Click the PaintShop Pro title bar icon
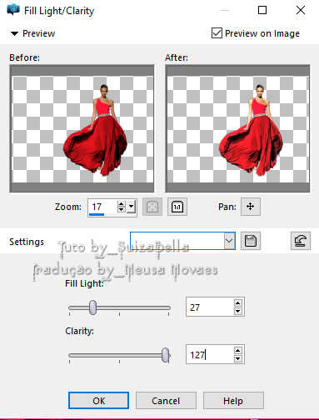Viewport: 319px width, 420px height. click(x=13, y=10)
